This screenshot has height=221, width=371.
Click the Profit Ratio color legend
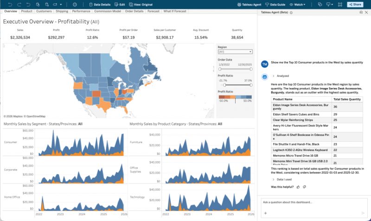(x=235, y=97)
